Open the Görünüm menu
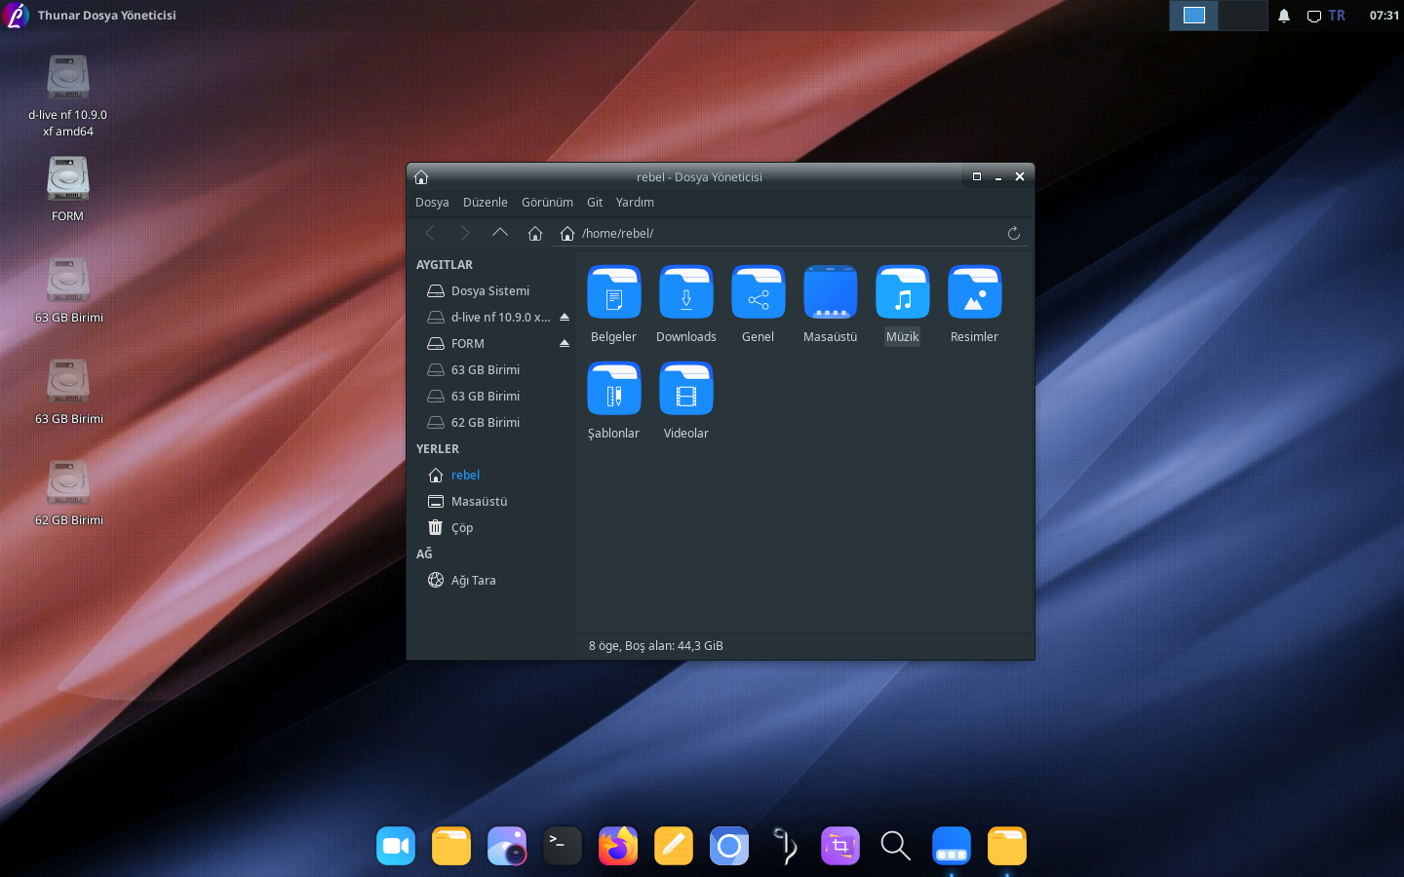This screenshot has width=1404, height=877. point(547,203)
